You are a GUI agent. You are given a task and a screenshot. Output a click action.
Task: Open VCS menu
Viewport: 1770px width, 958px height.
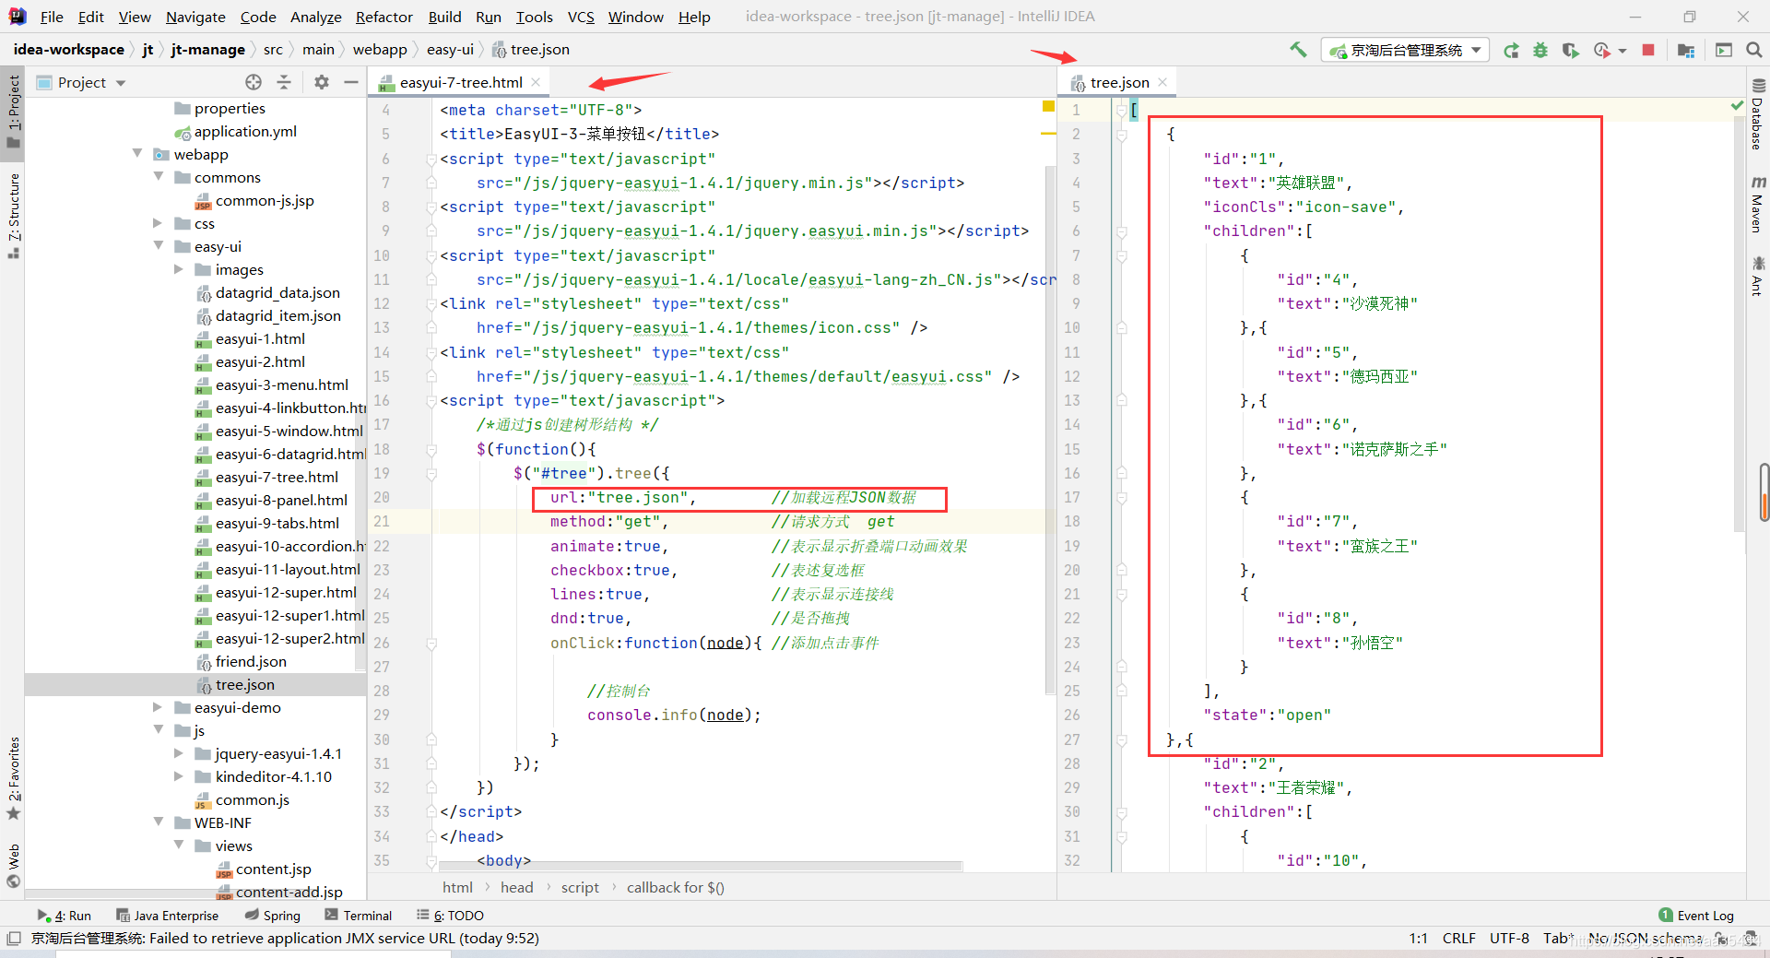point(581,17)
